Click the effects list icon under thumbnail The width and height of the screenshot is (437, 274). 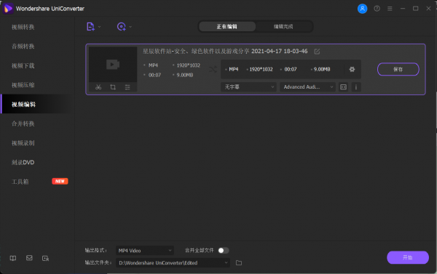click(x=127, y=87)
